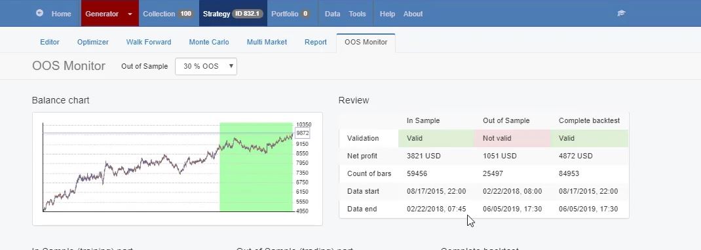
Task: Click the Count of bars row label
Action: 369,173
